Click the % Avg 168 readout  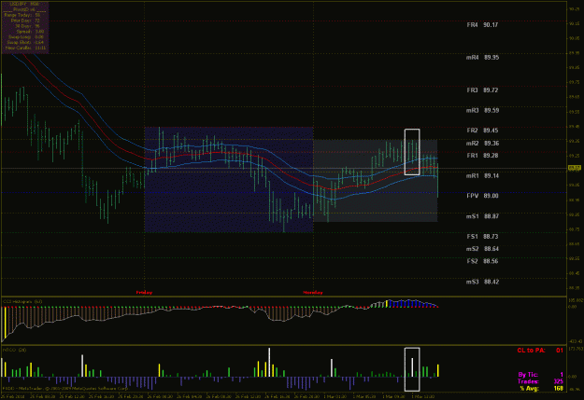click(542, 389)
